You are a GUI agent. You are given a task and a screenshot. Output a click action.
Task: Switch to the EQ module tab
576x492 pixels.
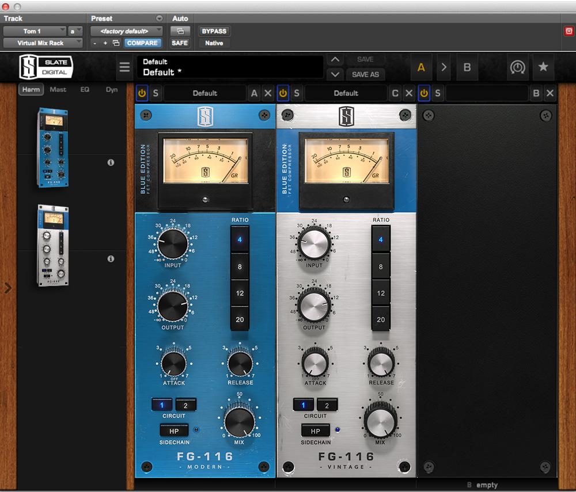85,90
